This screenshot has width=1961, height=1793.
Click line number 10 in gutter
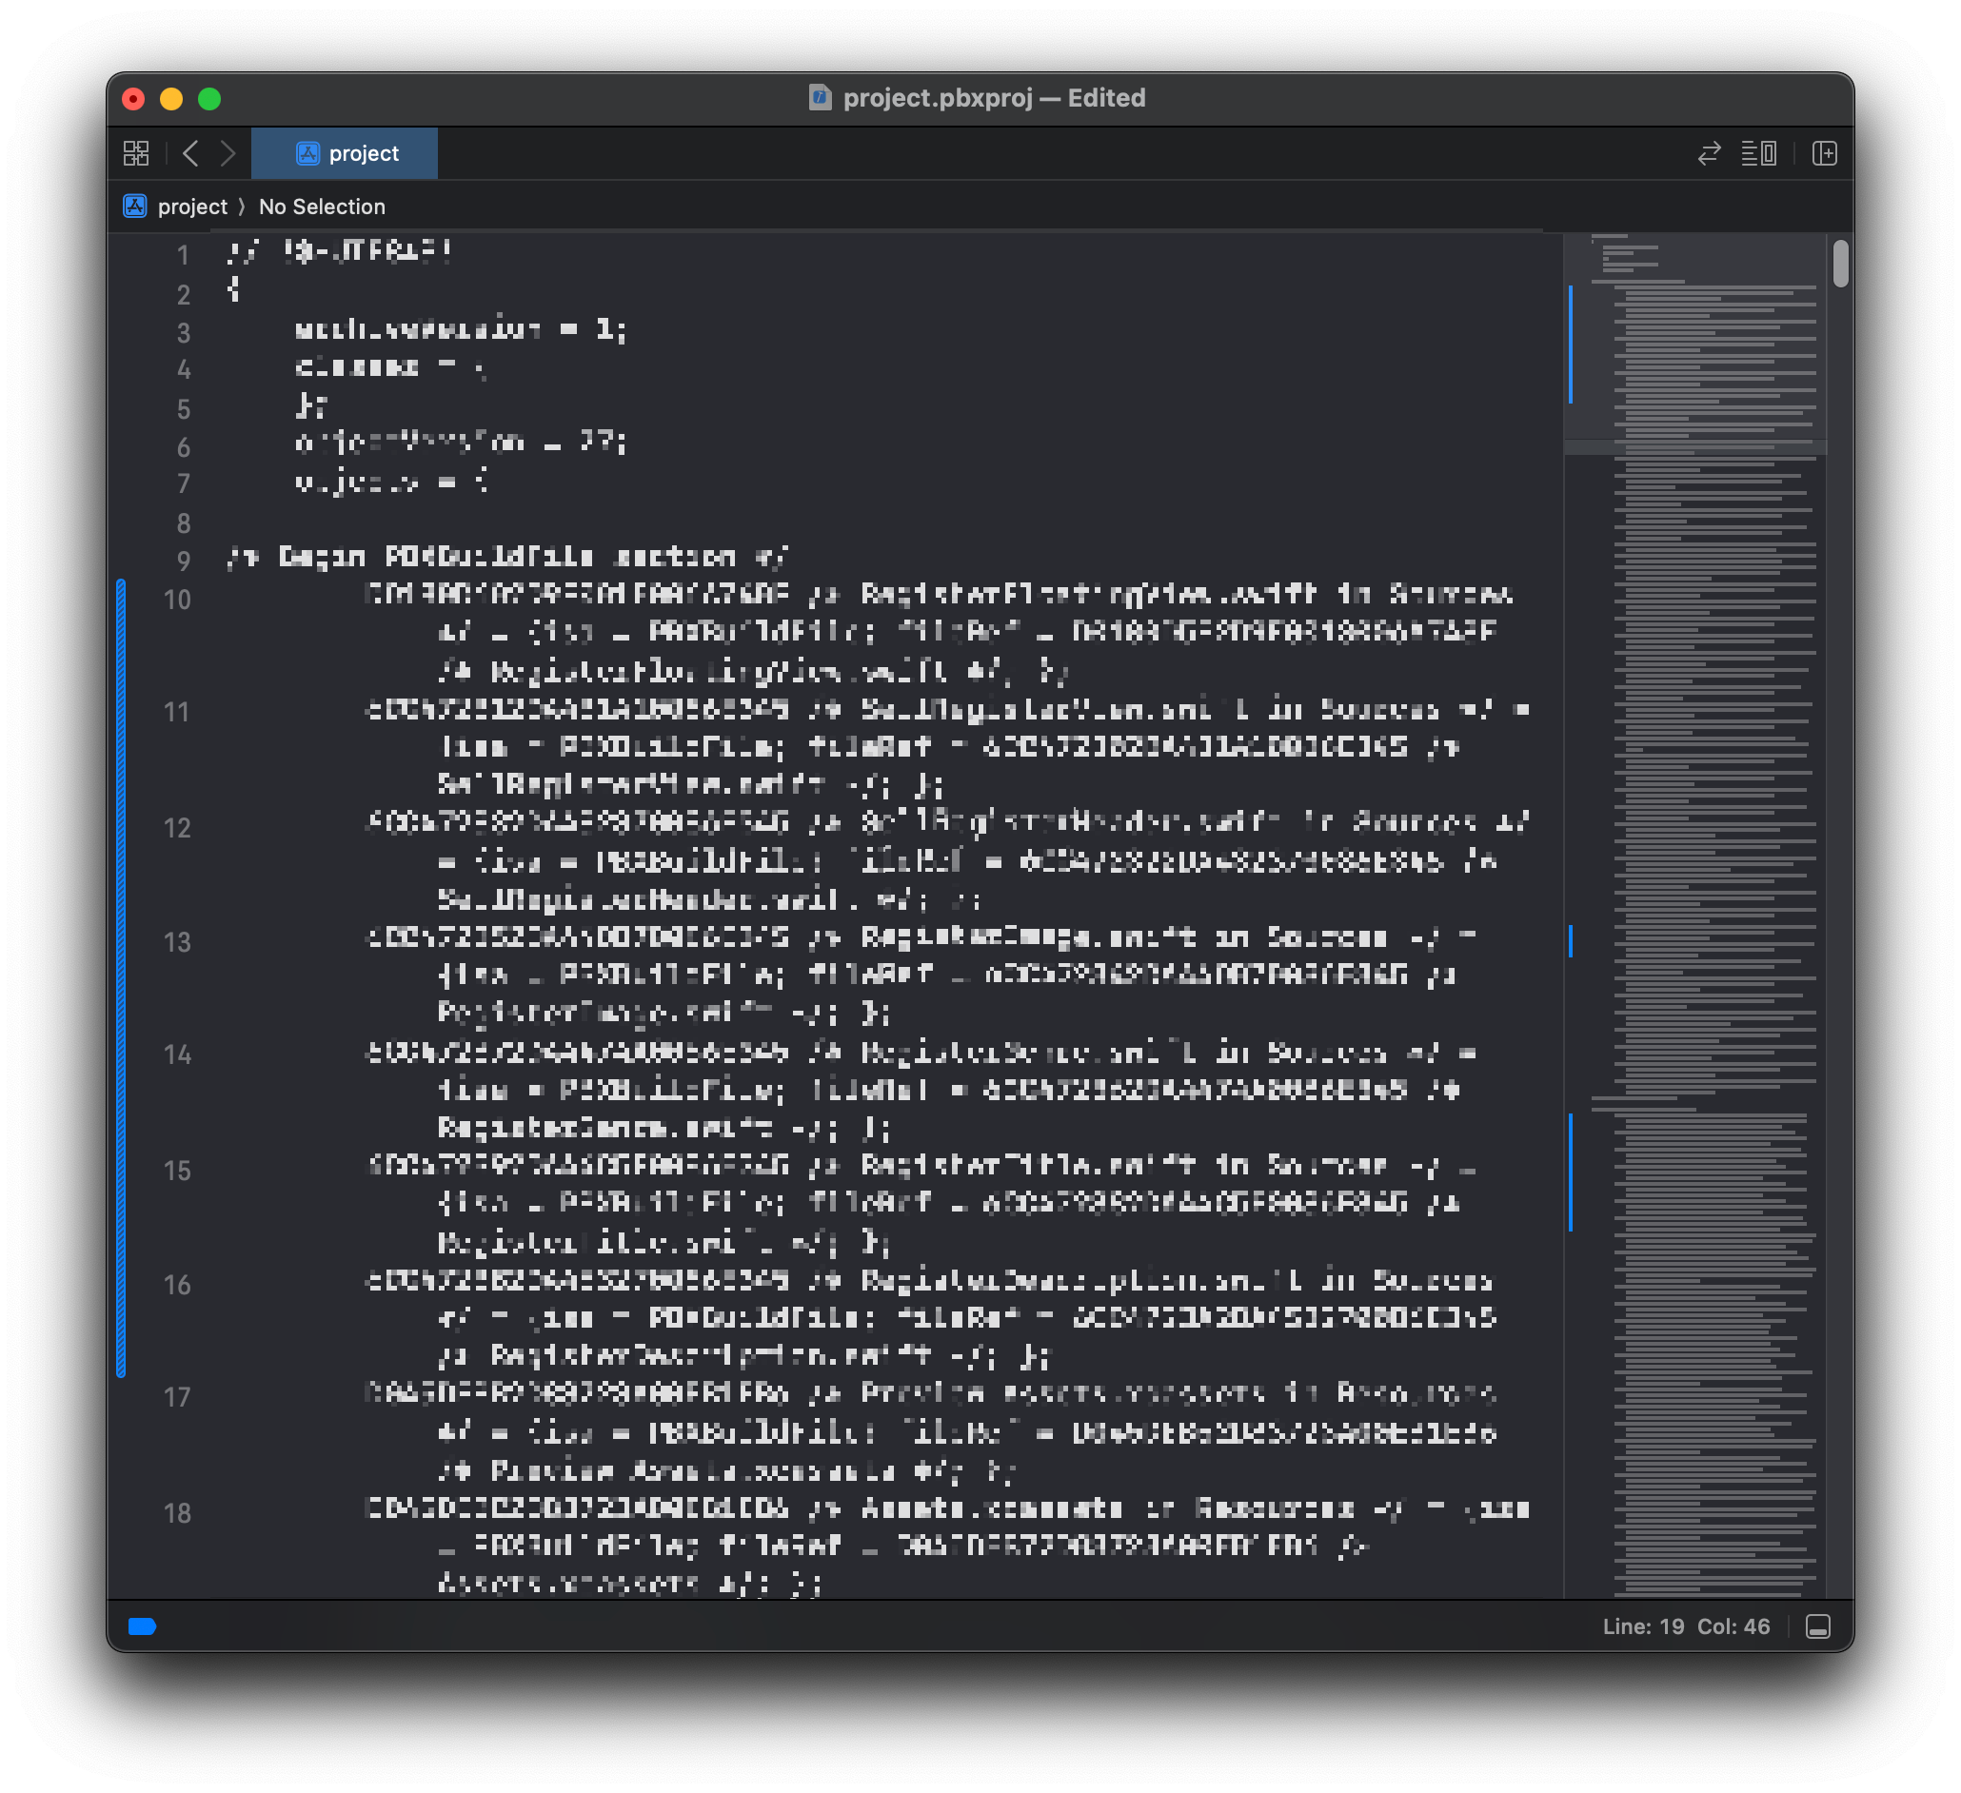[x=177, y=600]
